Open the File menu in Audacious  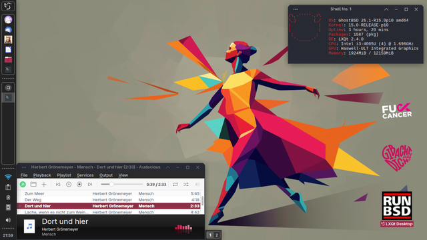(24, 175)
